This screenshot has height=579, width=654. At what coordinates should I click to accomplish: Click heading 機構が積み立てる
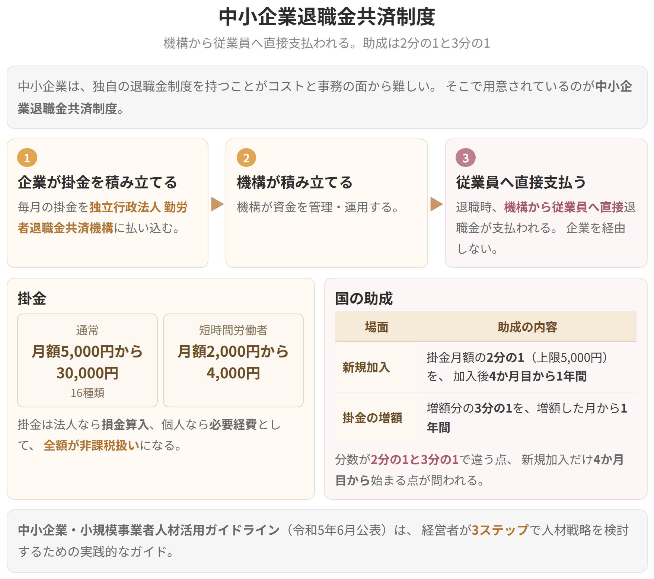pyautogui.click(x=295, y=182)
